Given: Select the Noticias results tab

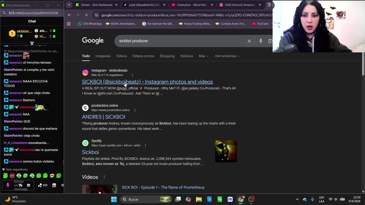Looking at the screenshot, I should tap(186, 56).
